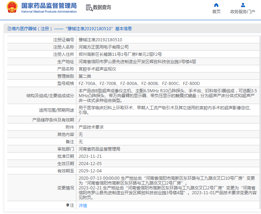Click the 注册证编号 label
Viewport: 261px width, 214px height.
(x=64, y=40)
